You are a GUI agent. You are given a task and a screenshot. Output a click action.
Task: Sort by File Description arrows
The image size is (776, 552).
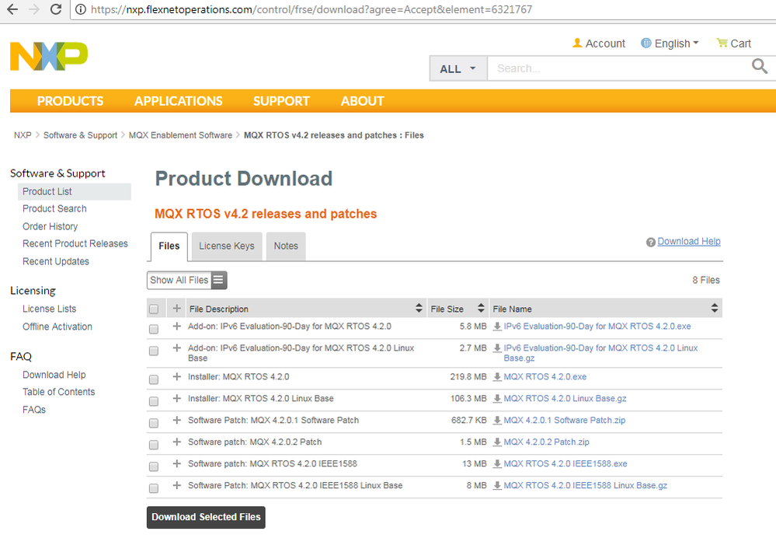click(x=419, y=308)
